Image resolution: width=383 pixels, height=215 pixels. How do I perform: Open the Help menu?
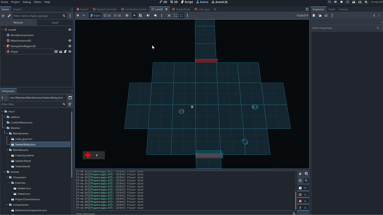(47, 2)
